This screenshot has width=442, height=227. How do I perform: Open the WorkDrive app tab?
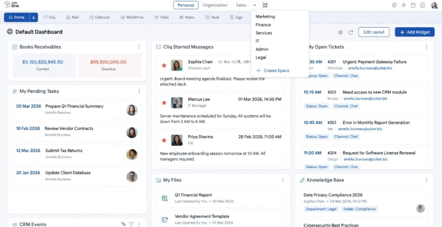click(x=132, y=17)
